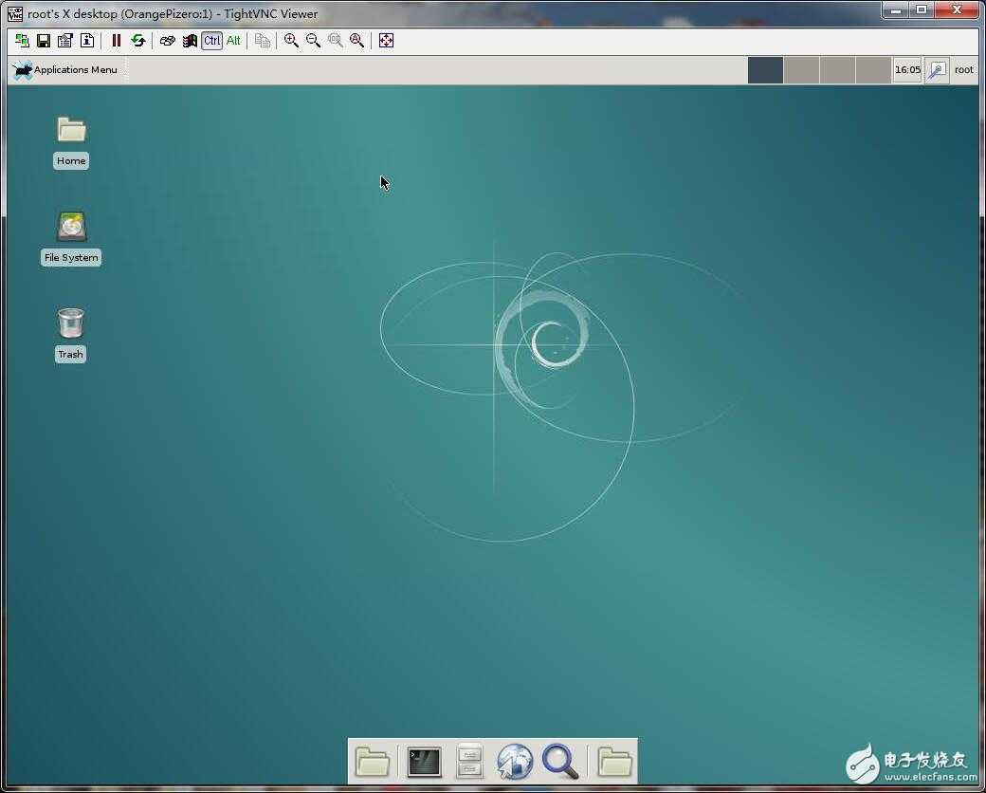Image resolution: width=986 pixels, height=793 pixels.
Task: Select the File System desktop icon
Action: [72, 227]
